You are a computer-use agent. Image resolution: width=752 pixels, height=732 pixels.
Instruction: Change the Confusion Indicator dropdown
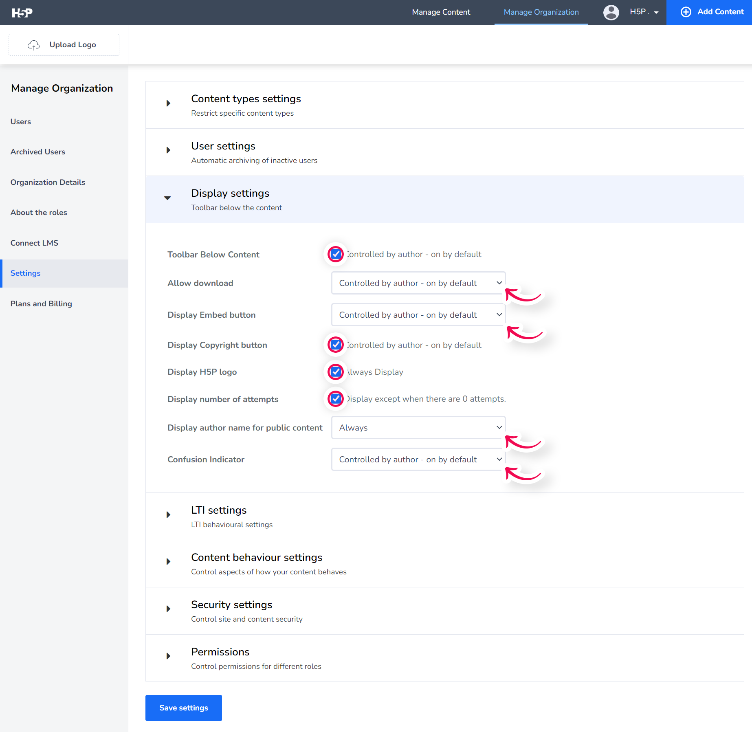[418, 459]
